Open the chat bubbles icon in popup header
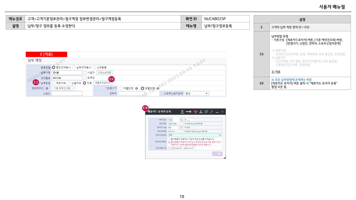The width and height of the screenshot is (356, 200). click(x=196, y=112)
